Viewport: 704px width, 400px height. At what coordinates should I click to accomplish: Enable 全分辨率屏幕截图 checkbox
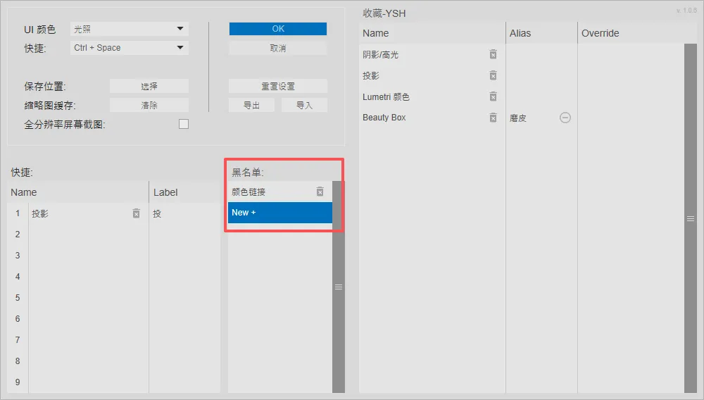pyautogui.click(x=184, y=124)
